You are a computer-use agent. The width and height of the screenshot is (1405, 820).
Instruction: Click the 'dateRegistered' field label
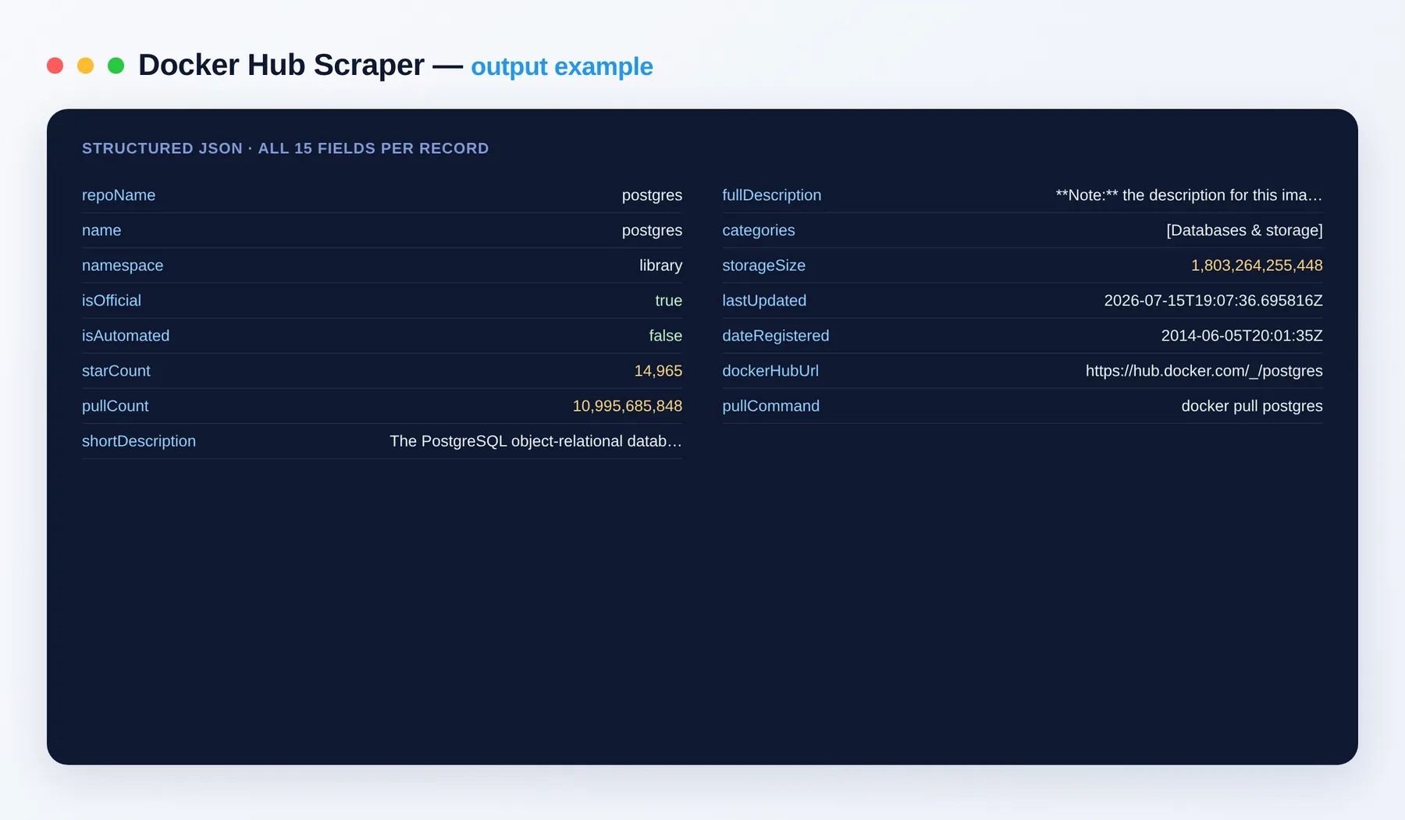click(x=775, y=336)
